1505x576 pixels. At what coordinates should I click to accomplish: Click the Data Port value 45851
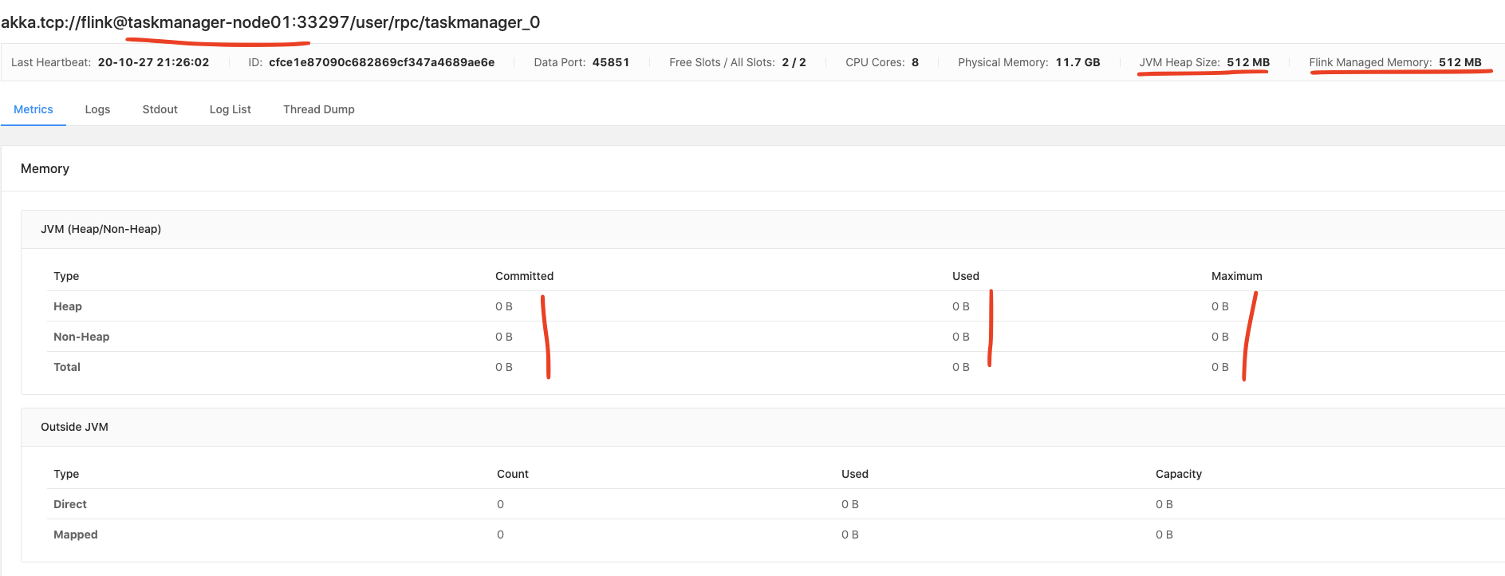coord(610,62)
